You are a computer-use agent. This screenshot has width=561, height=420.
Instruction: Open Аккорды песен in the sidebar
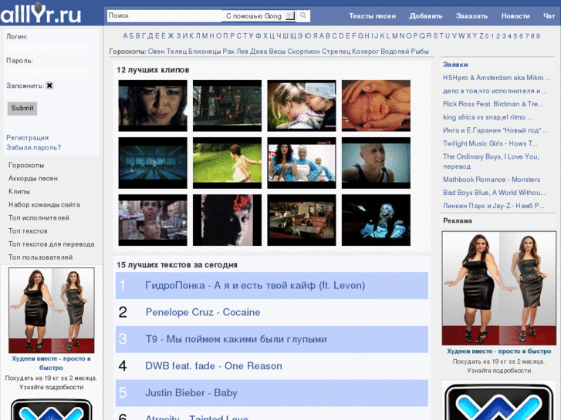tap(33, 178)
